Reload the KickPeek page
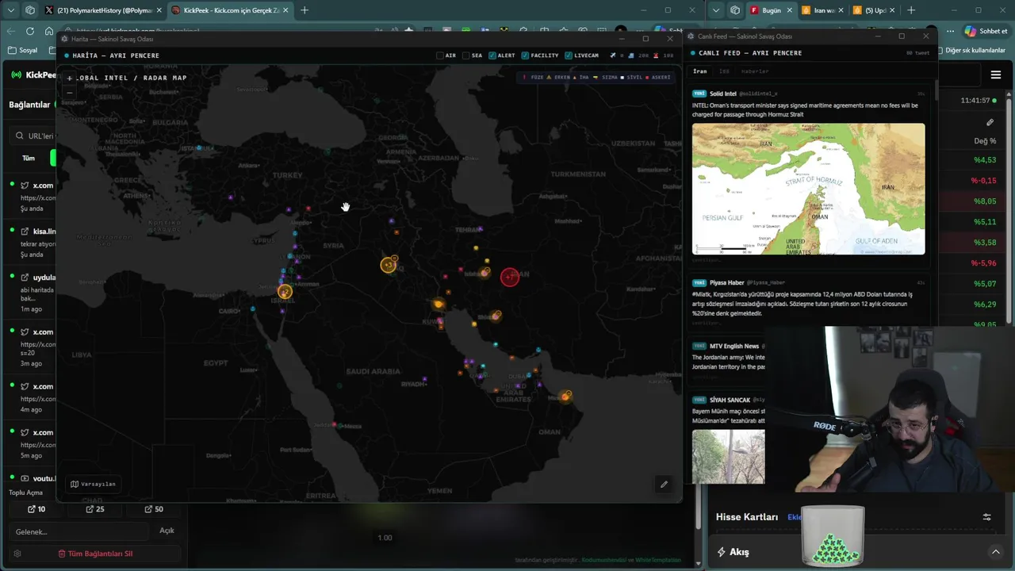Viewport: 1015px width, 571px height. 29,31
